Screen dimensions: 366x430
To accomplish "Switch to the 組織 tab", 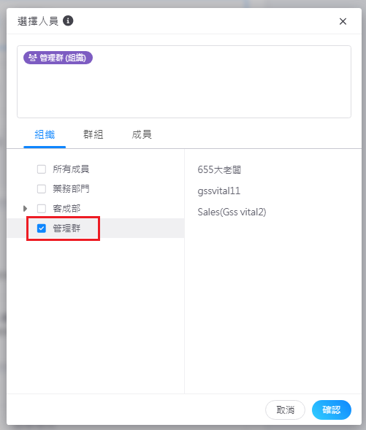I will (45, 134).
